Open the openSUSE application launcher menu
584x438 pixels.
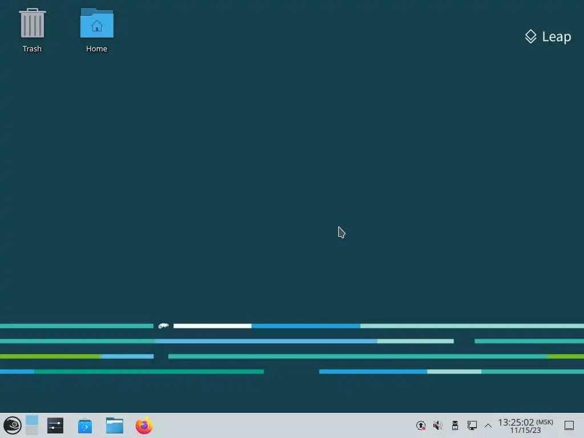(13, 425)
